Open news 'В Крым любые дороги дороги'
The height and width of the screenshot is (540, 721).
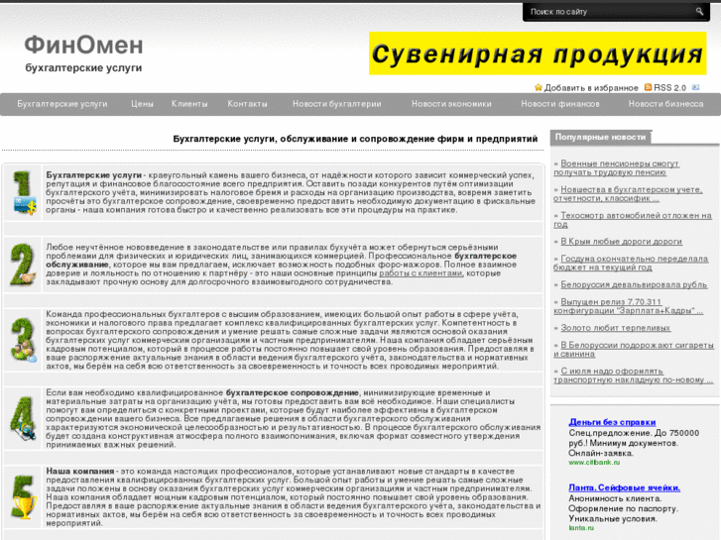[621, 242]
